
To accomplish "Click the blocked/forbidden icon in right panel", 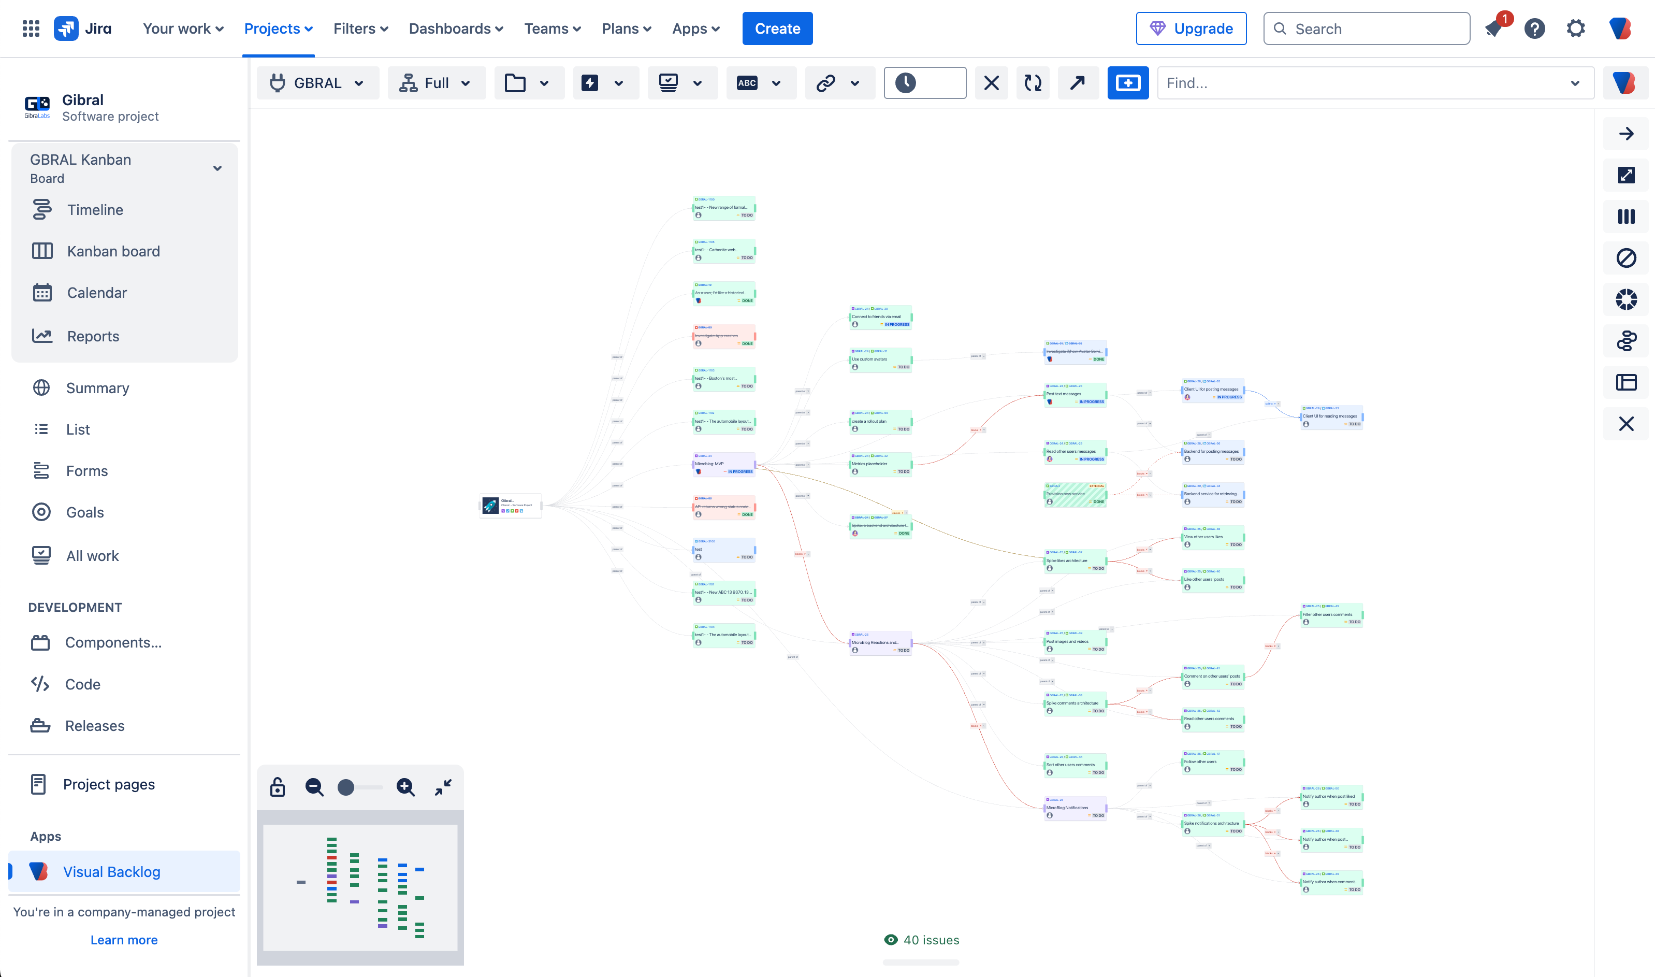I will click(1626, 258).
